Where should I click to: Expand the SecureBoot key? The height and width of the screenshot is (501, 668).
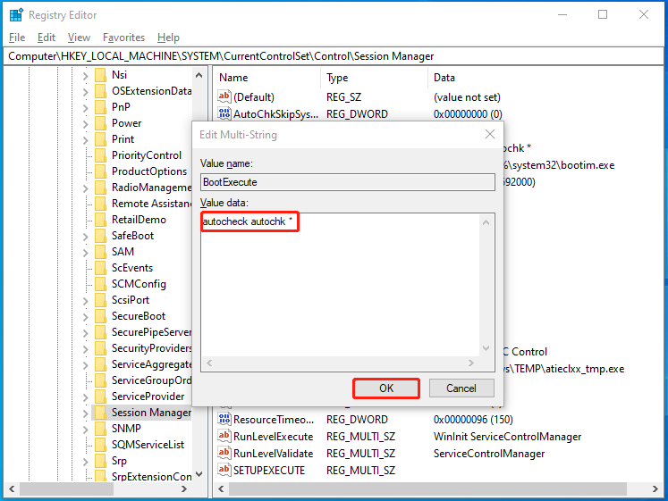pos(85,317)
